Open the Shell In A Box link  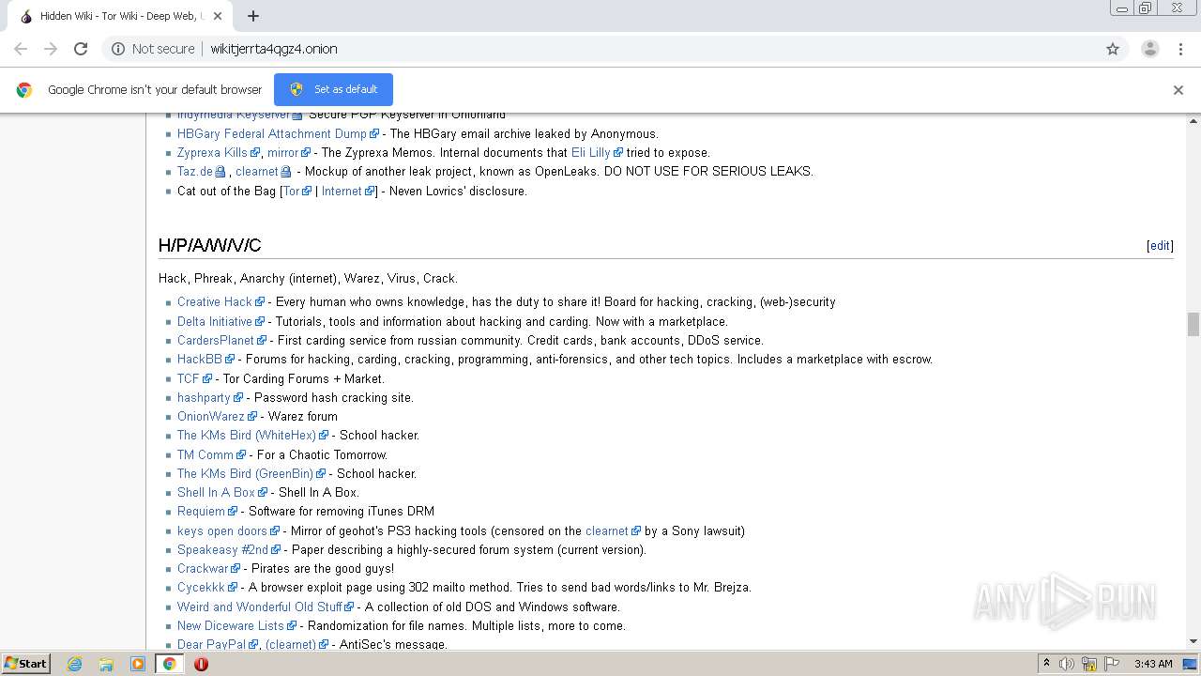[217, 492]
